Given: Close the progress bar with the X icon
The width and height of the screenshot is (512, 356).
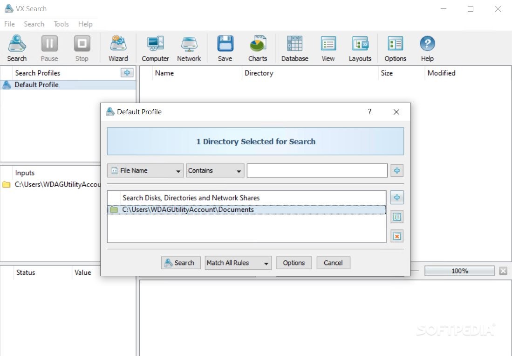Looking at the screenshot, I should [x=503, y=271].
